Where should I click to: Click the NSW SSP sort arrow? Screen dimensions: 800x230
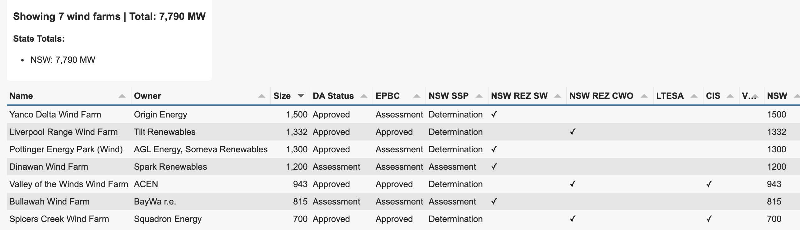coord(479,96)
